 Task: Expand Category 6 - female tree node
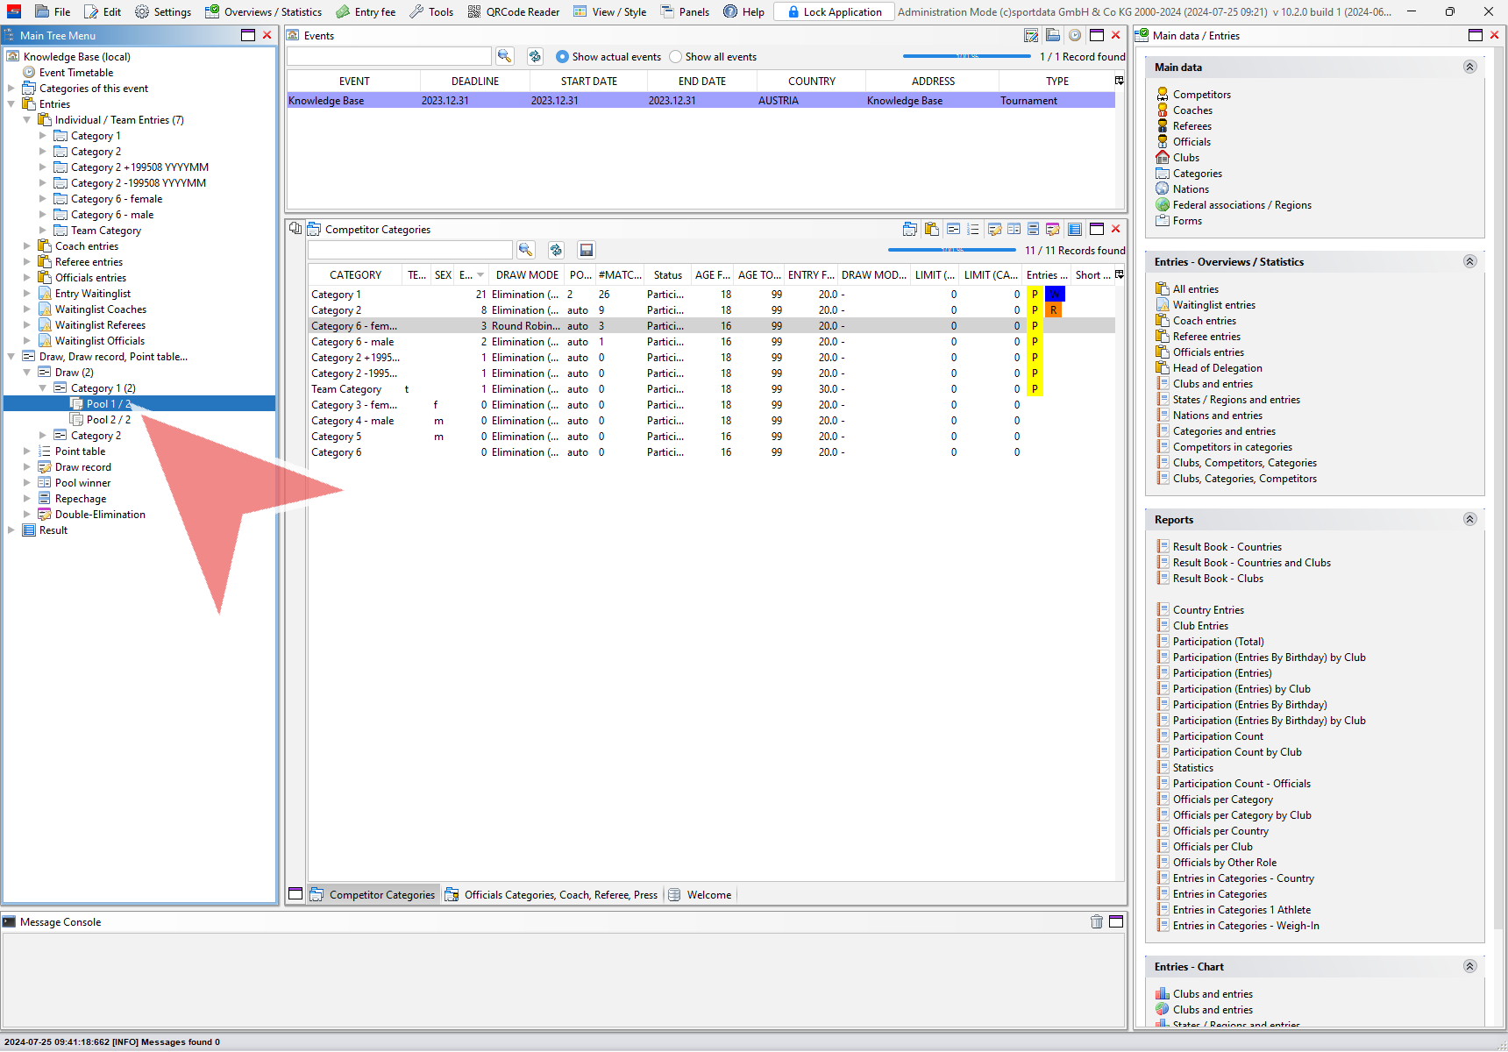pyautogui.click(x=43, y=199)
